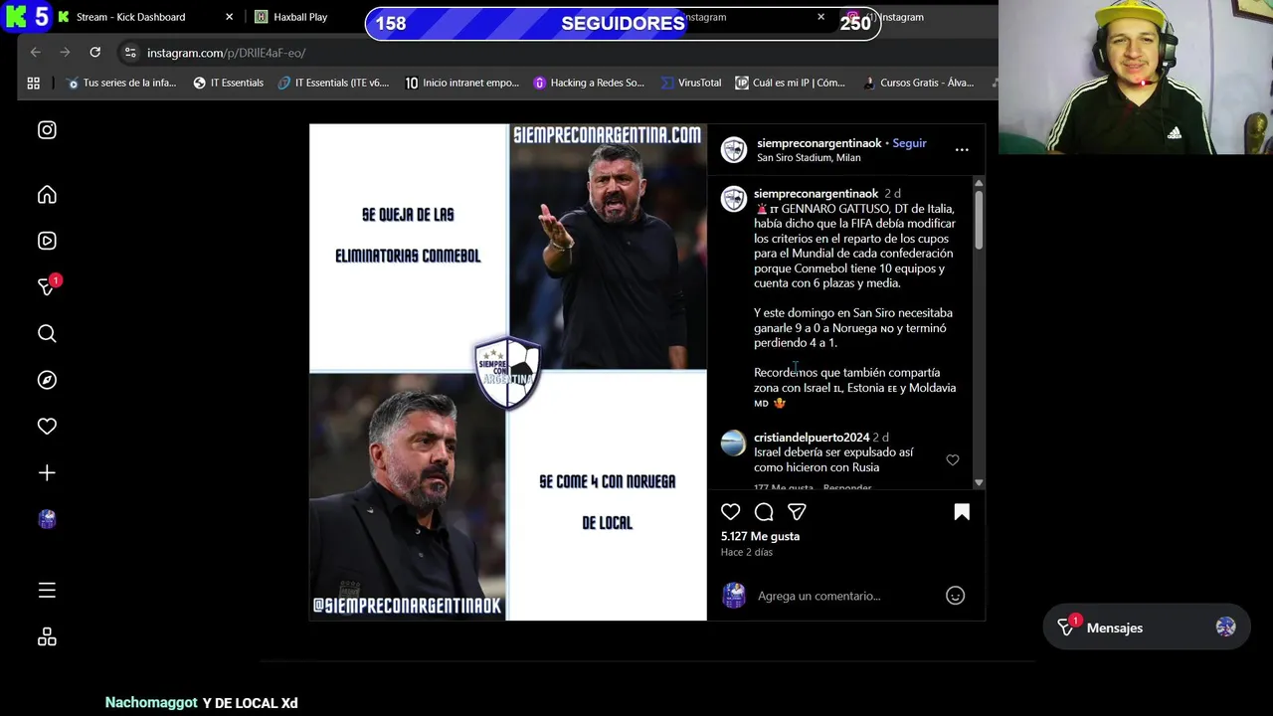The image size is (1273, 716).
Task: Close the Stream - Kick Dashboard tab
Action: point(230,17)
